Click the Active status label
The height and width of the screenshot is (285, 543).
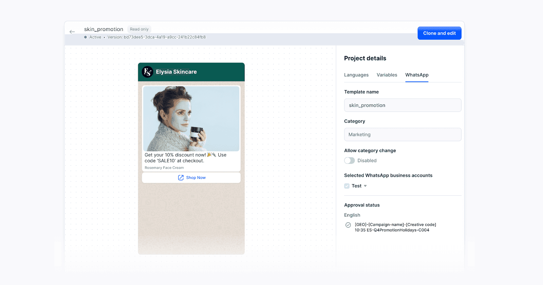pos(95,37)
